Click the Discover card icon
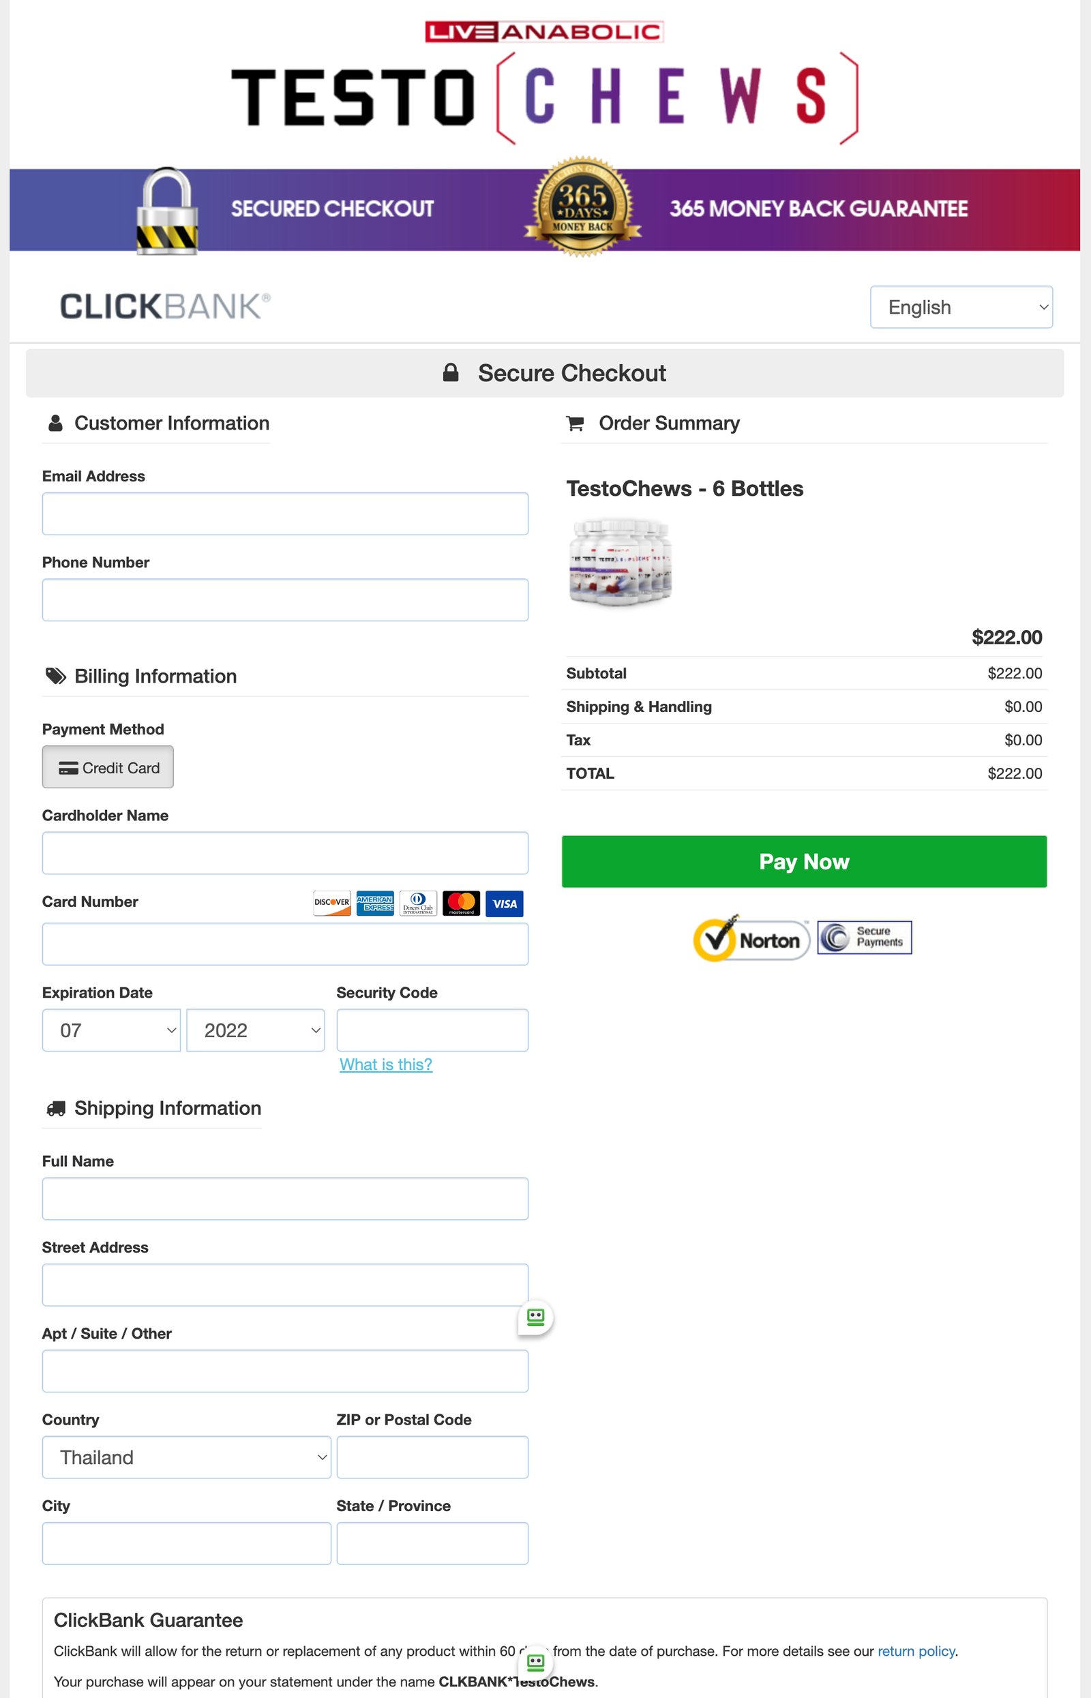The width and height of the screenshot is (1091, 1698). click(x=331, y=903)
